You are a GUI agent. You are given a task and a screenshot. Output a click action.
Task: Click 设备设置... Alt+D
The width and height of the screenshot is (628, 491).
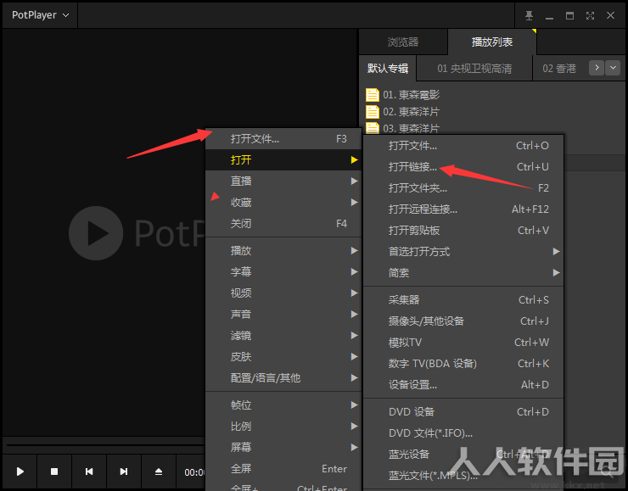[463, 384]
